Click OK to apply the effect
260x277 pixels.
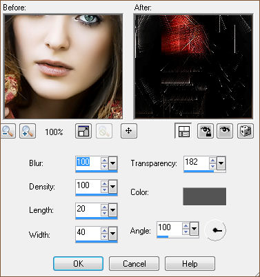pos(78,264)
